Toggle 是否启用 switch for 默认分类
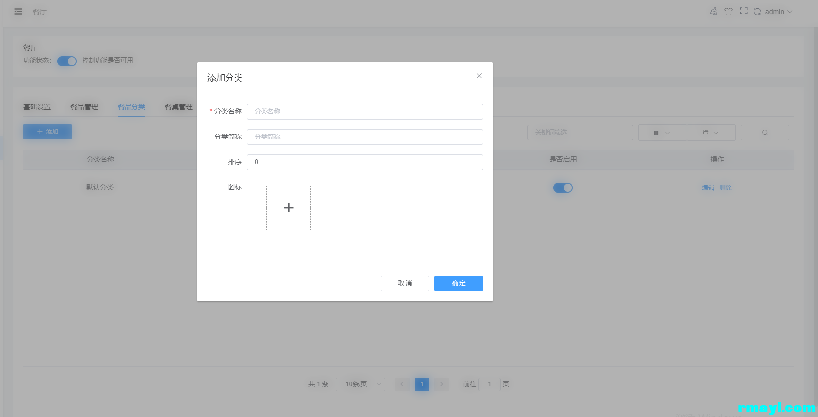 coord(562,188)
